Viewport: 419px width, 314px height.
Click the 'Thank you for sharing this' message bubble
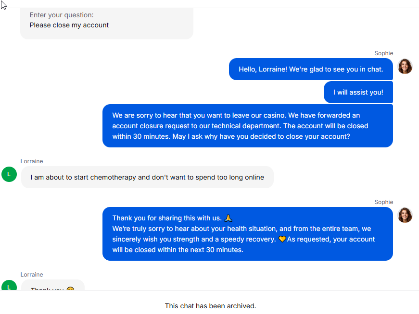[x=248, y=234]
